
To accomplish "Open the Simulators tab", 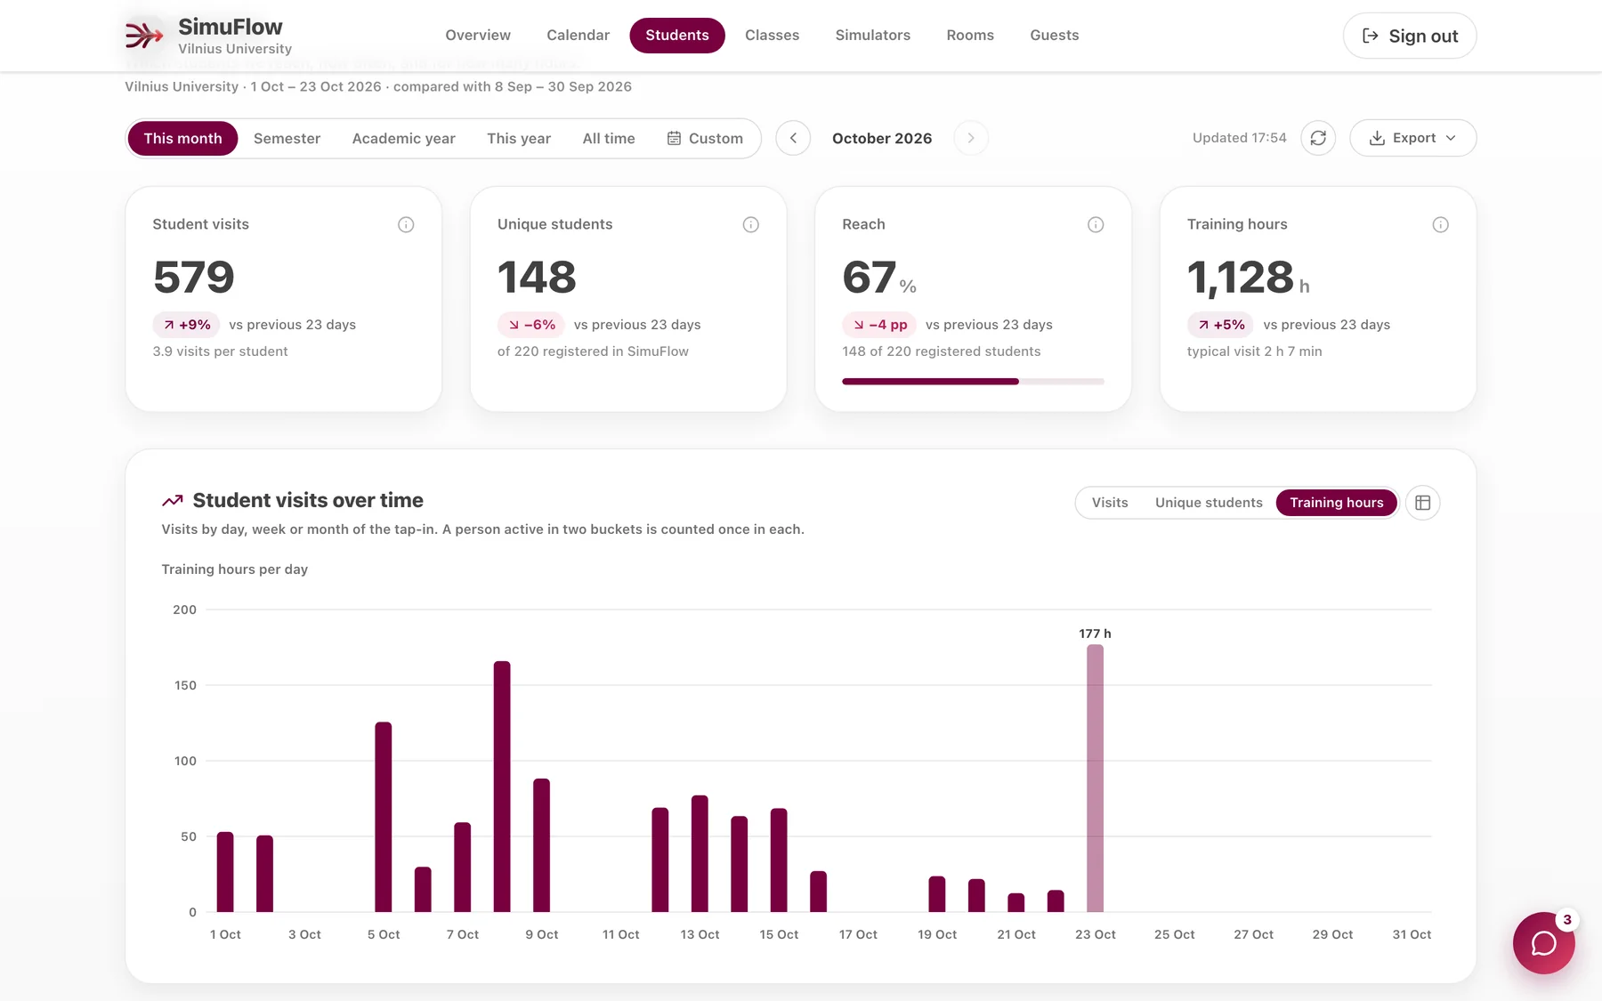I will [872, 36].
